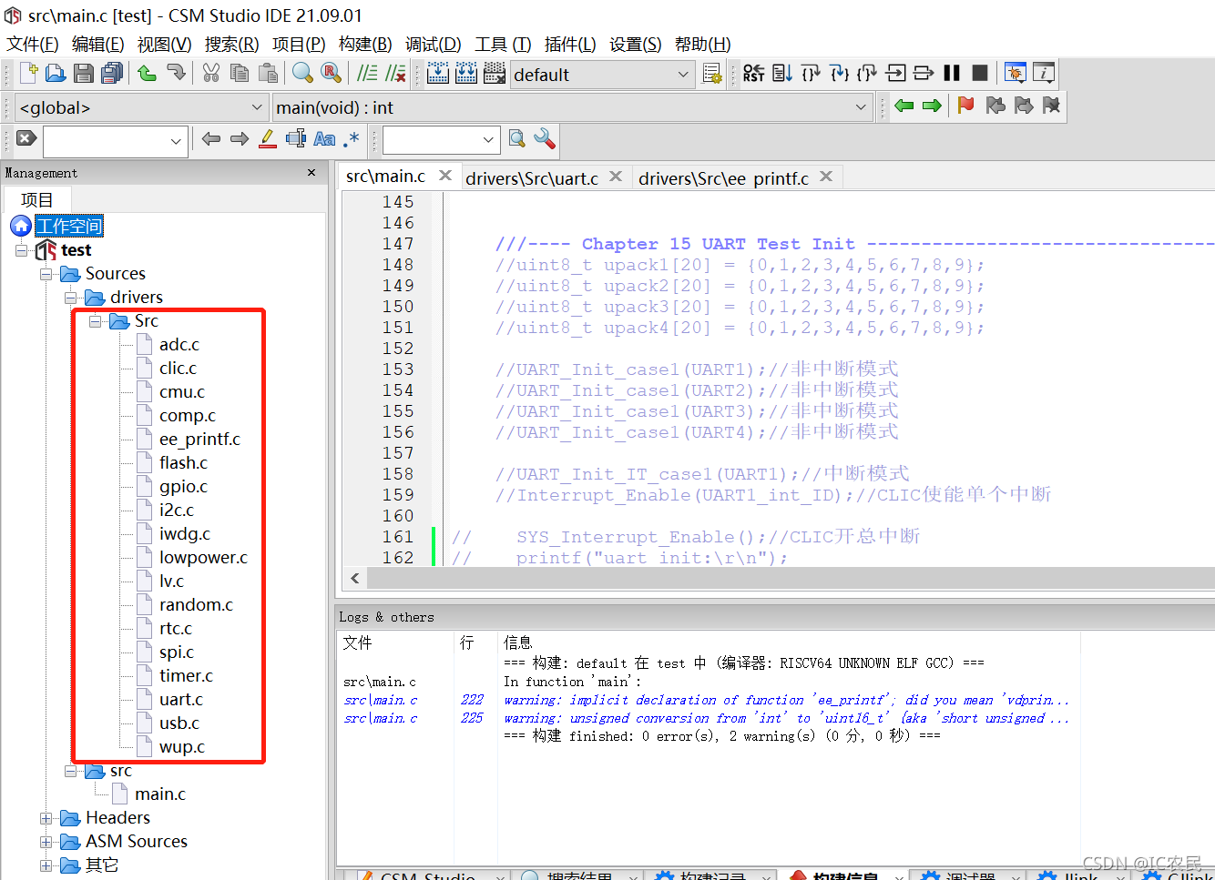
Task: Select uart.c in project tree
Action: click(180, 700)
